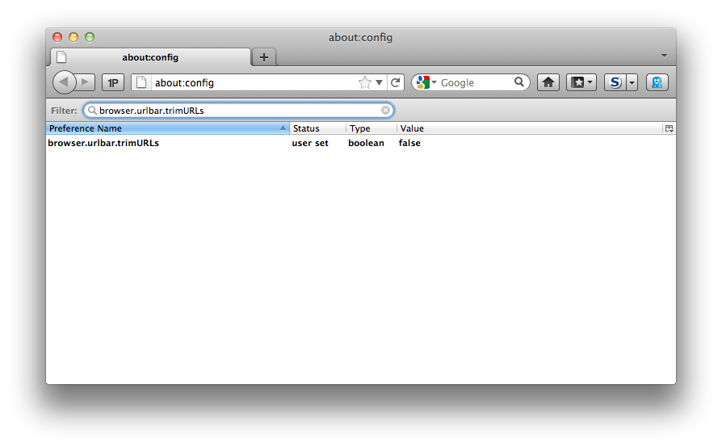This screenshot has width=722, height=448.
Task: Click the 'false' value cell
Action: point(409,143)
